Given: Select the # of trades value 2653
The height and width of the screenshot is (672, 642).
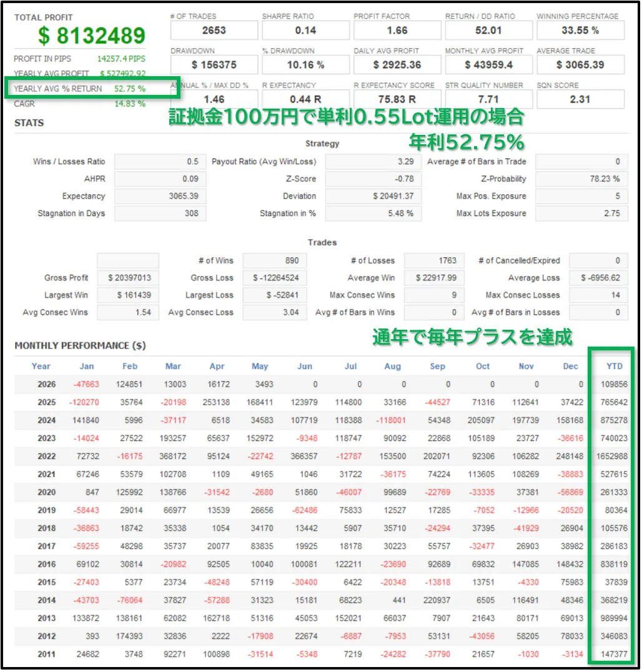Looking at the screenshot, I should coord(214,31).
